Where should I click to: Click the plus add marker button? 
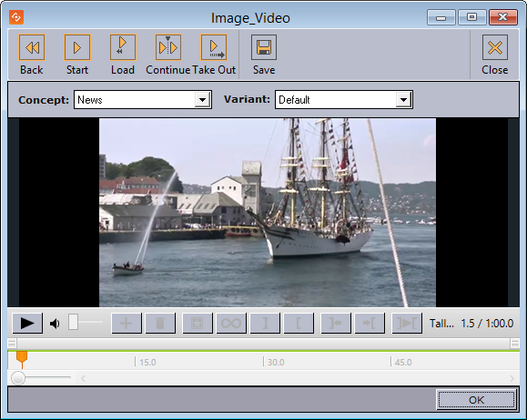[x=127, y=324]
